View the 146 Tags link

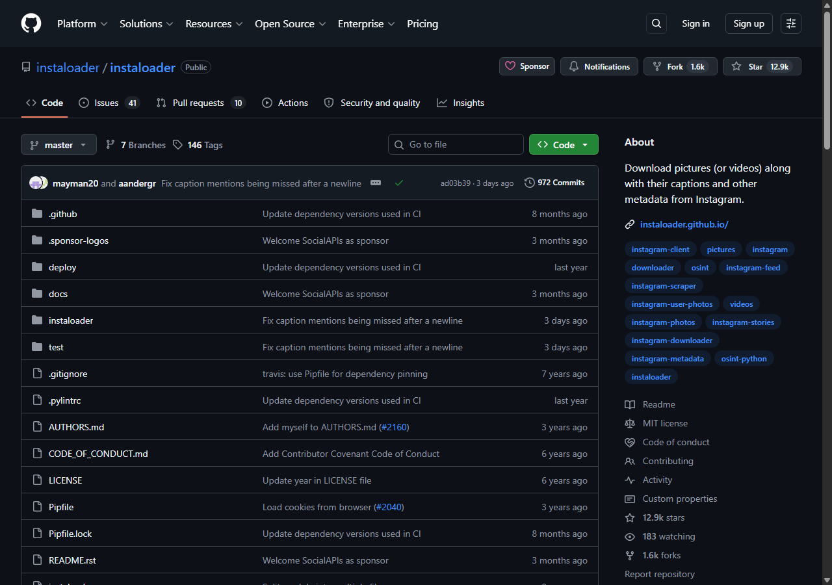(198, 145)
